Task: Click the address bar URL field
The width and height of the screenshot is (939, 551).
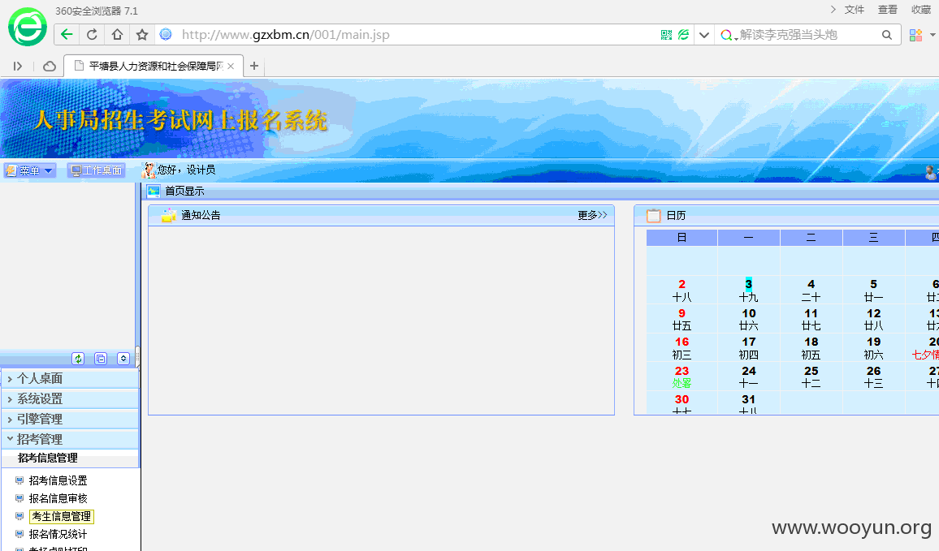Action: (413, 35)
